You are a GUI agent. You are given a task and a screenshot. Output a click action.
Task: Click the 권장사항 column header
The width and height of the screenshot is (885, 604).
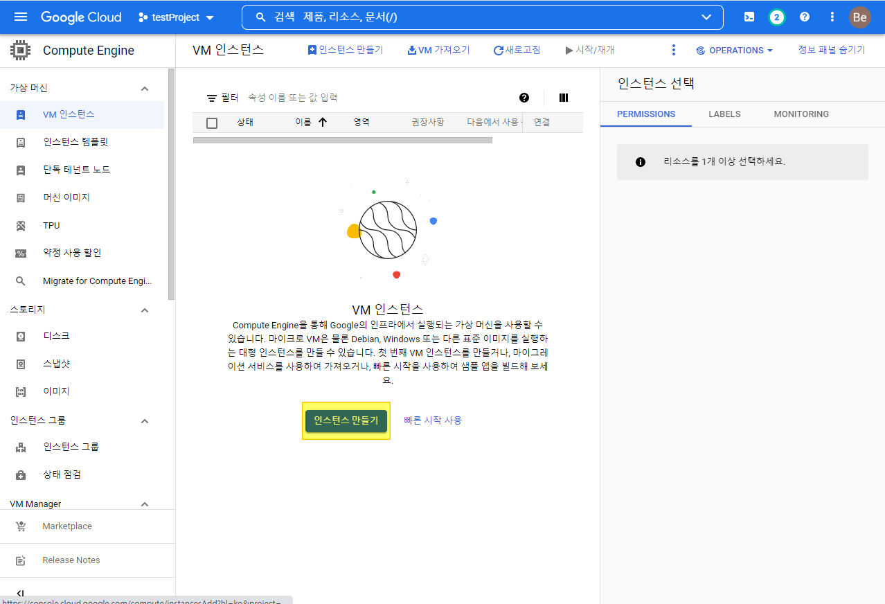(x=428, y=122)
